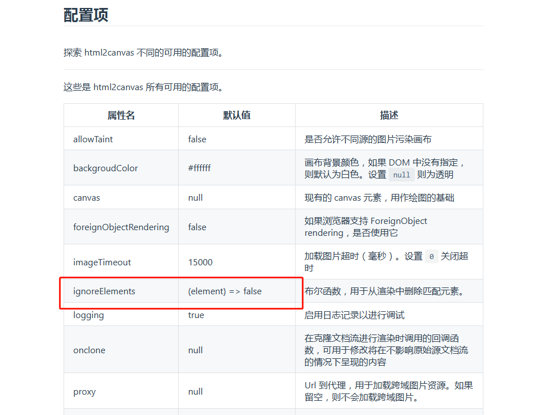Click the description 布尔函数，用于从渲染中删除匹配元素
The height and width of the screenshot is (415, 556).
(385, 291)
